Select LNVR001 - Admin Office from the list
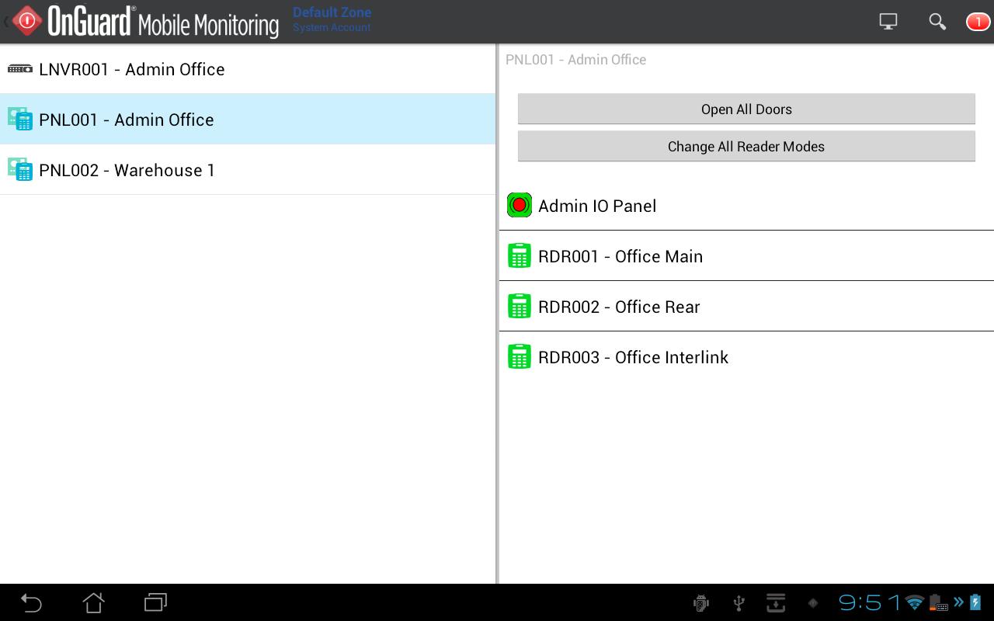 tap(132, 68)
